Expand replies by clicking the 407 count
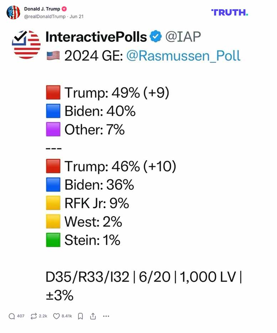The image size is (277, 333). pyautogui.click(x=21, y=316)
